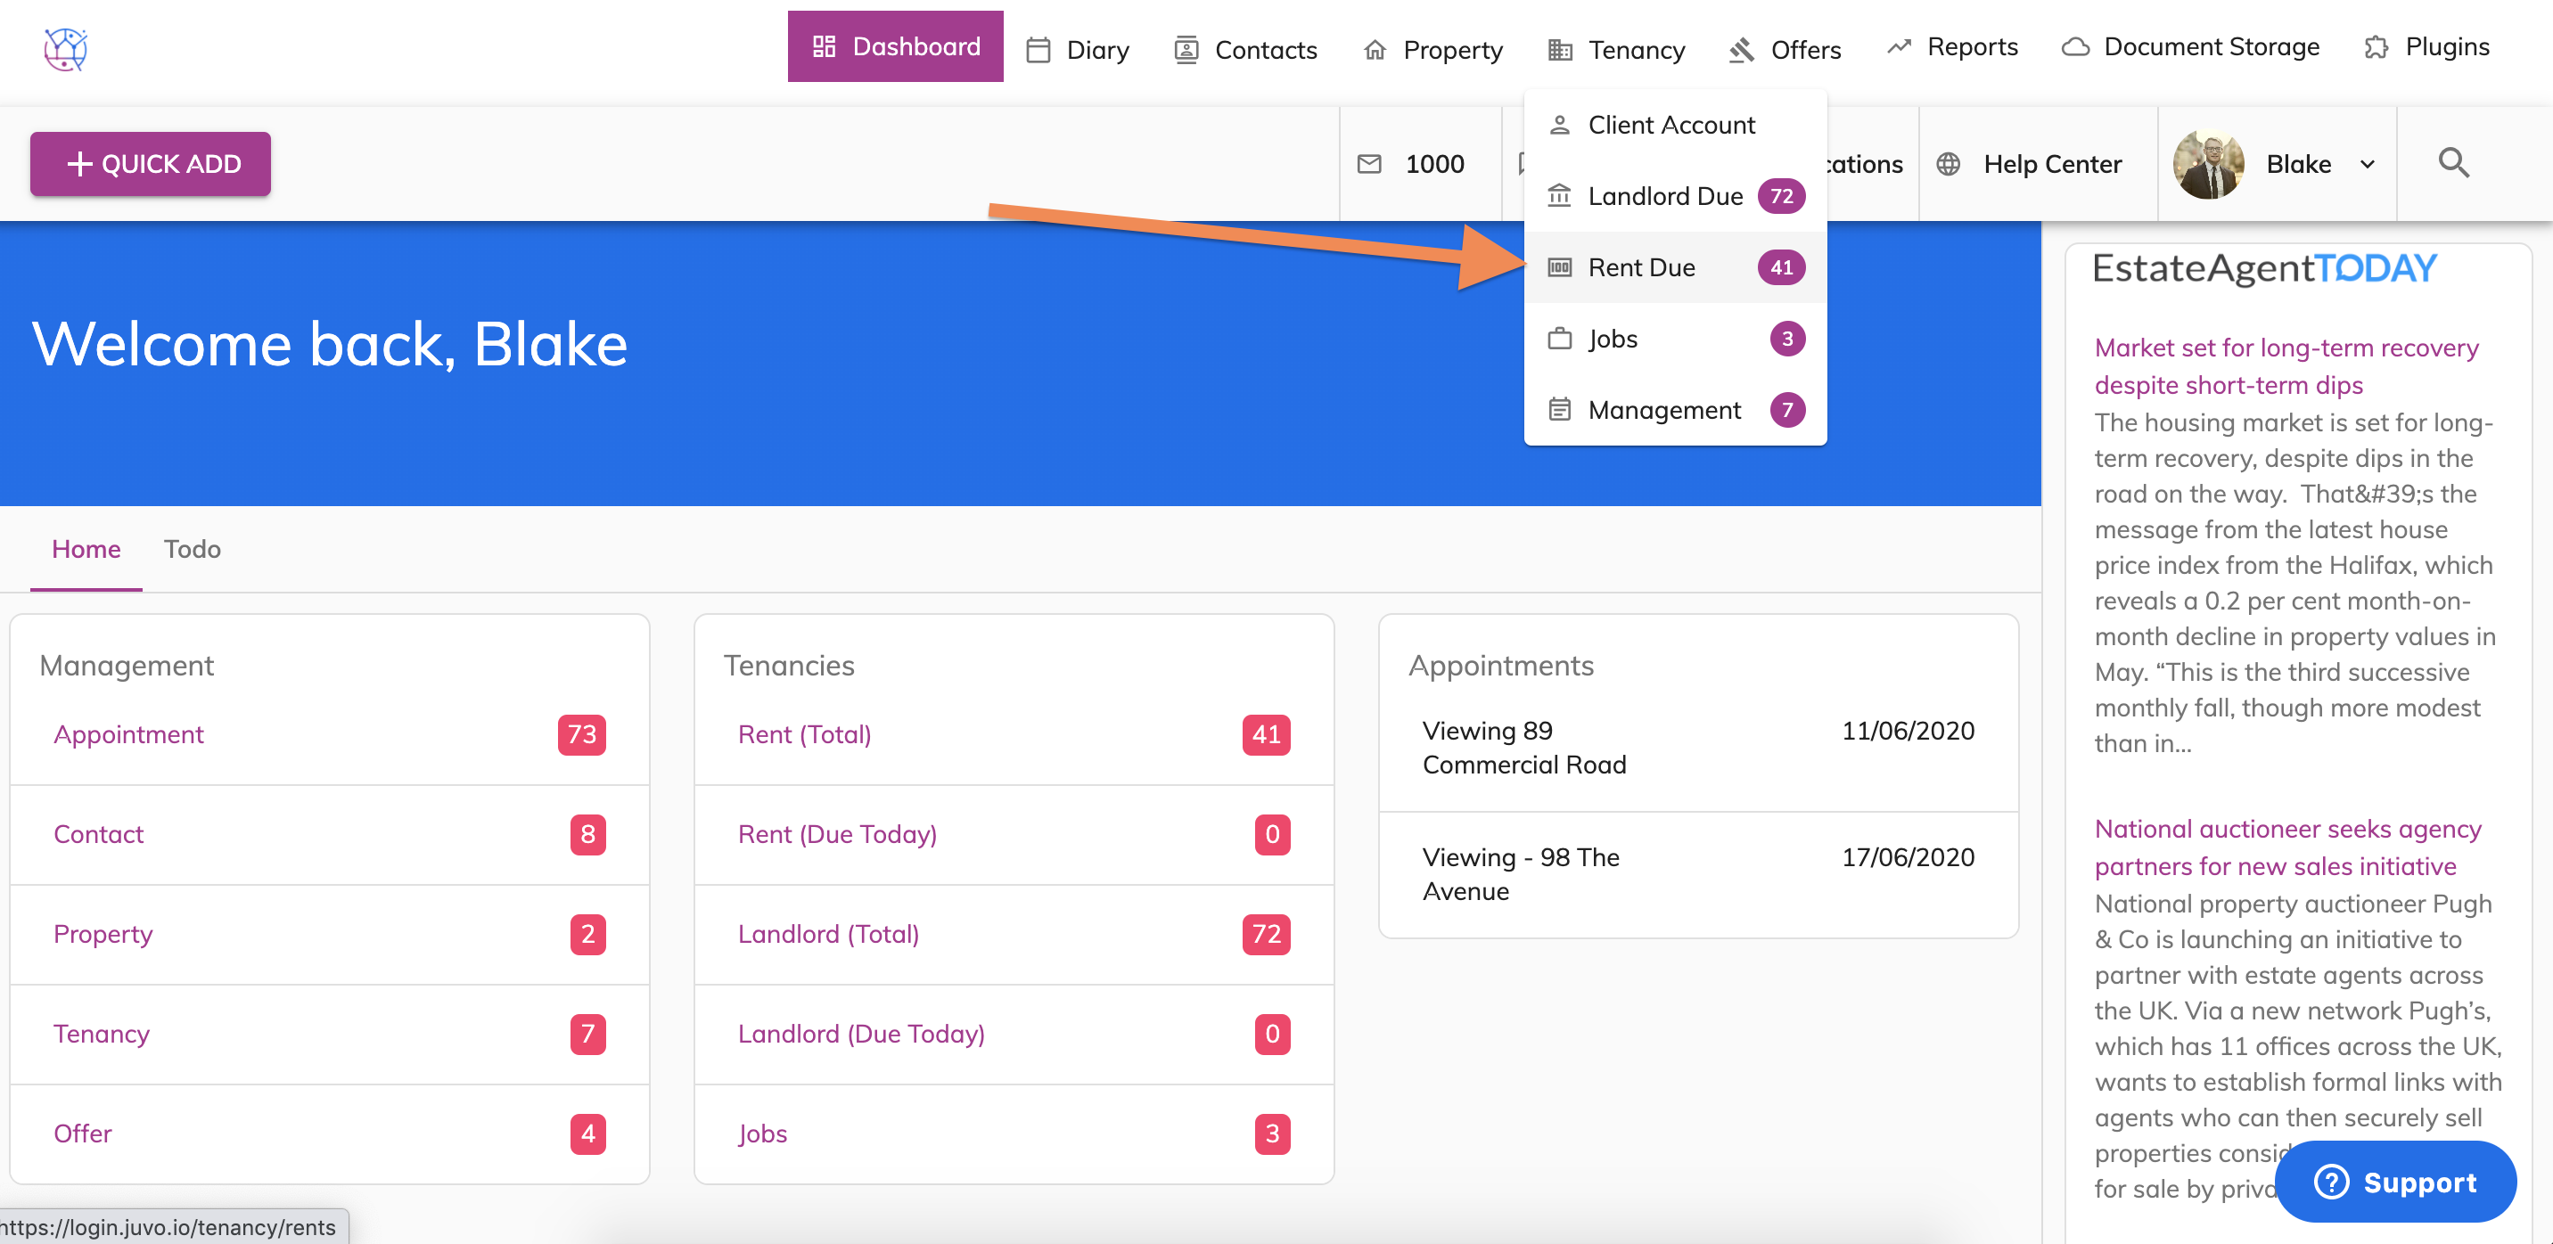Click the globe icon beside Help Center

tap(1948, 165)
